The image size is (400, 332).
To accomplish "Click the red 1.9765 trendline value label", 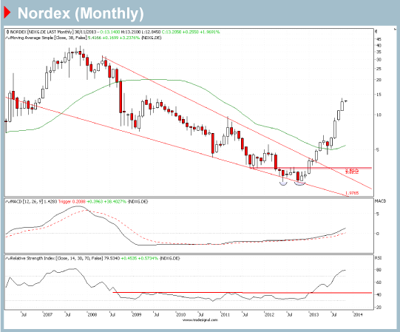I will coord(352,193).
